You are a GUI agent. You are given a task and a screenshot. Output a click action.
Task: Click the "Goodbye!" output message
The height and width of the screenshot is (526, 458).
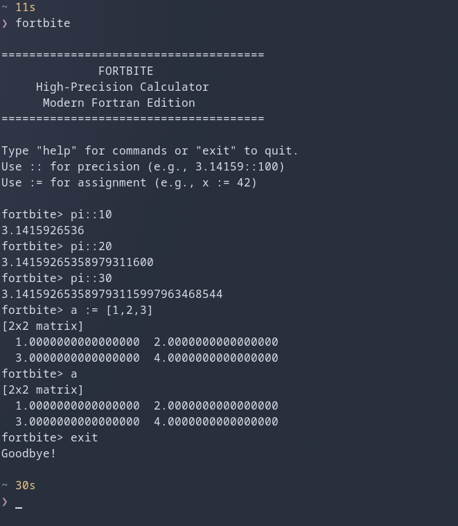pyautogui.click(x=28, y=454)
